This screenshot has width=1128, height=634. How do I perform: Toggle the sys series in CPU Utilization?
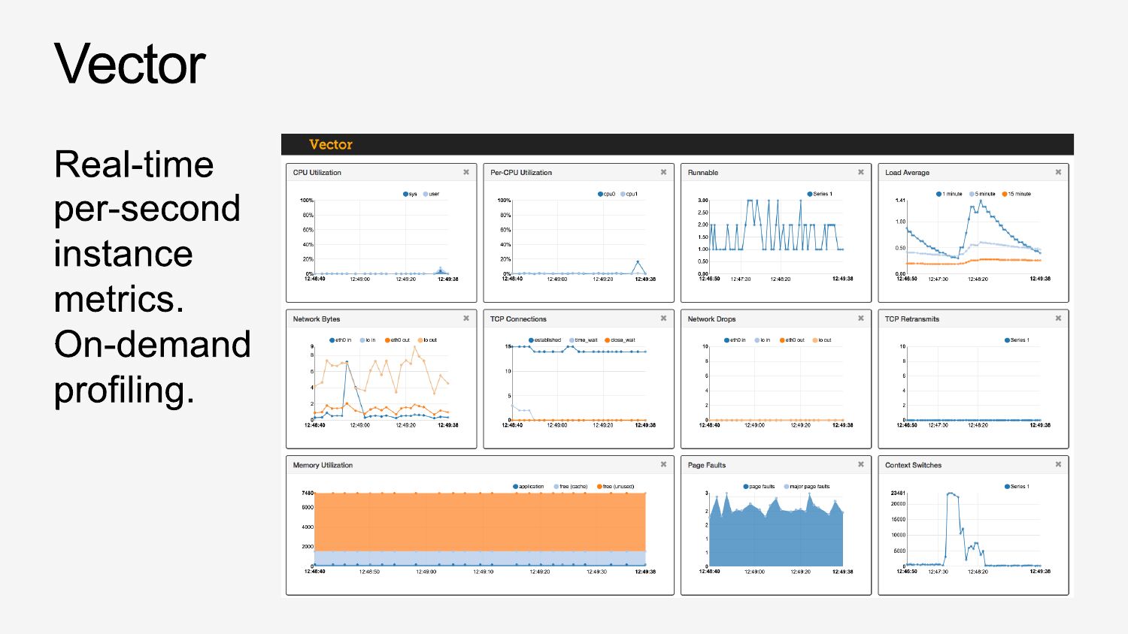[x=410, y=194]
